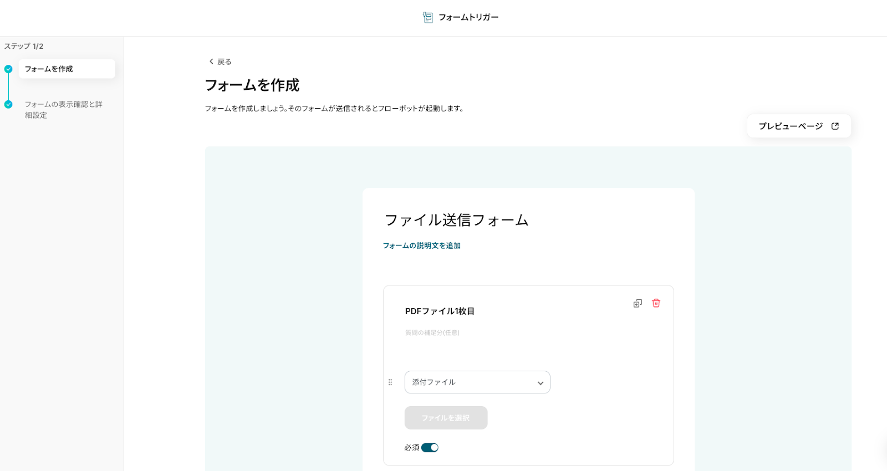Delete the question with the trash icon

656,303
